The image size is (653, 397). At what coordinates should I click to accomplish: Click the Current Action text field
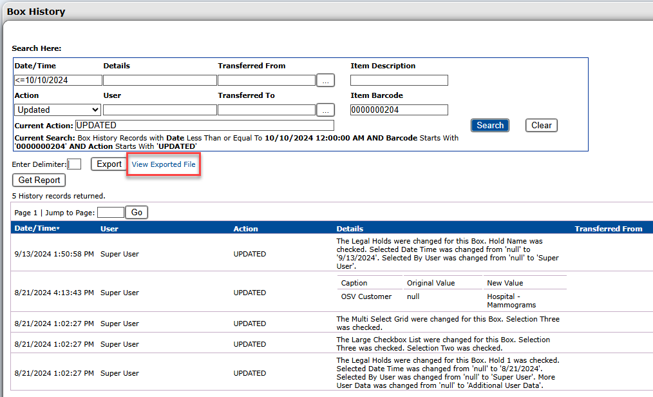tap(204, 126)
